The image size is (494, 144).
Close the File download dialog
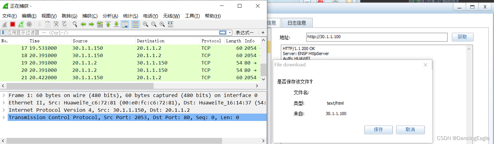point(425,65)
